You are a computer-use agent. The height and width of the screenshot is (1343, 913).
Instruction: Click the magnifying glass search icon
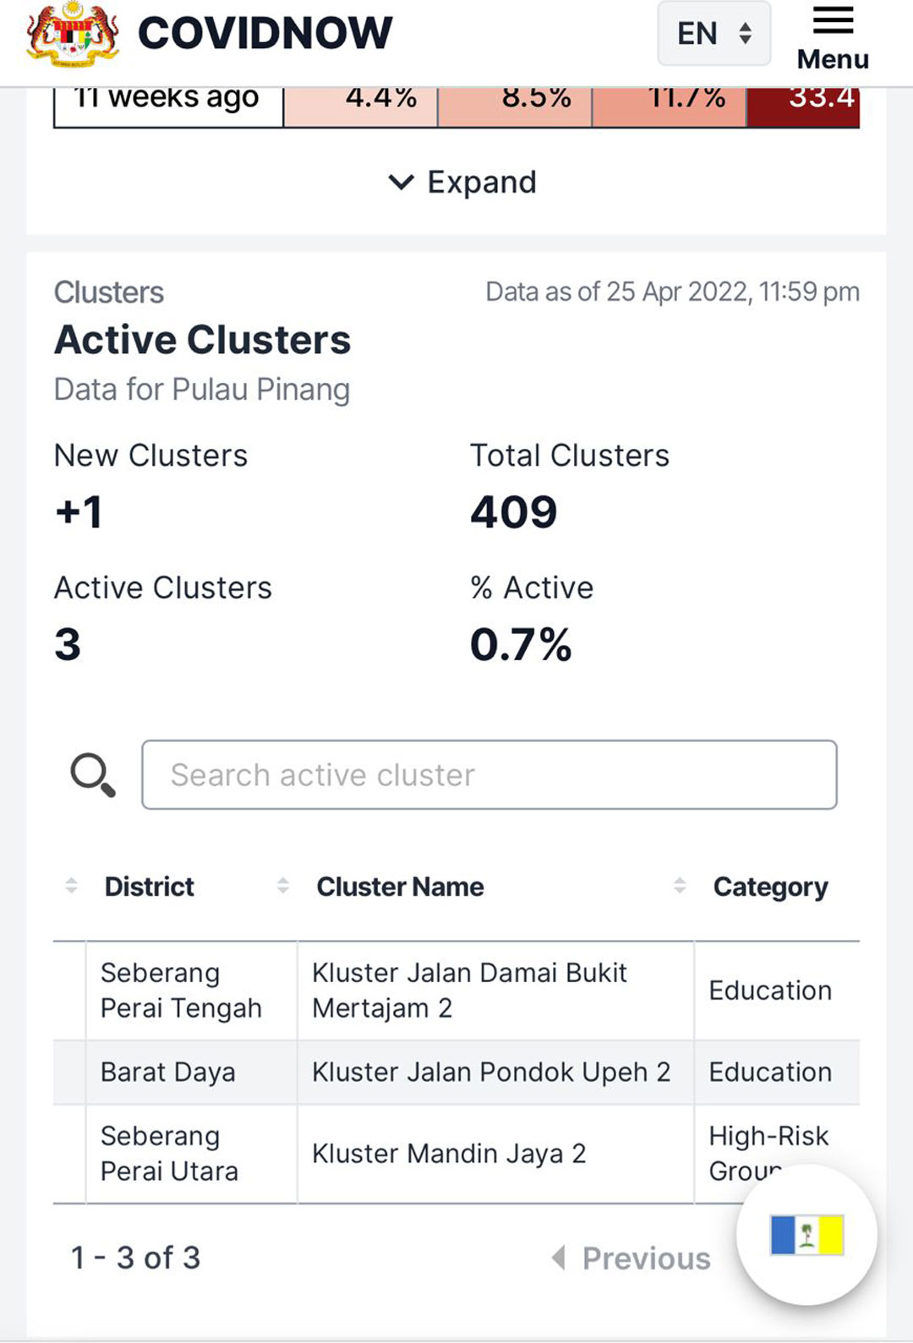[x=93, y=775]
